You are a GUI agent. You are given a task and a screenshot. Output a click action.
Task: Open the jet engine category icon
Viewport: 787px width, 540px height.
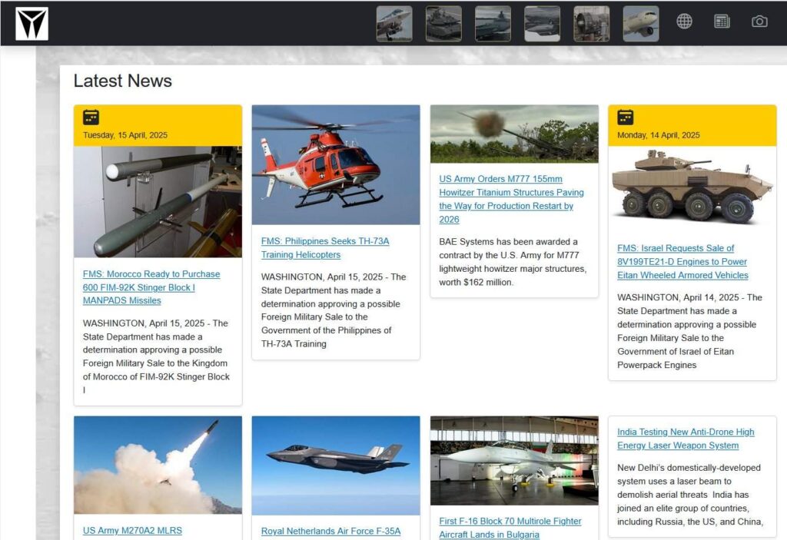(592, 24)
